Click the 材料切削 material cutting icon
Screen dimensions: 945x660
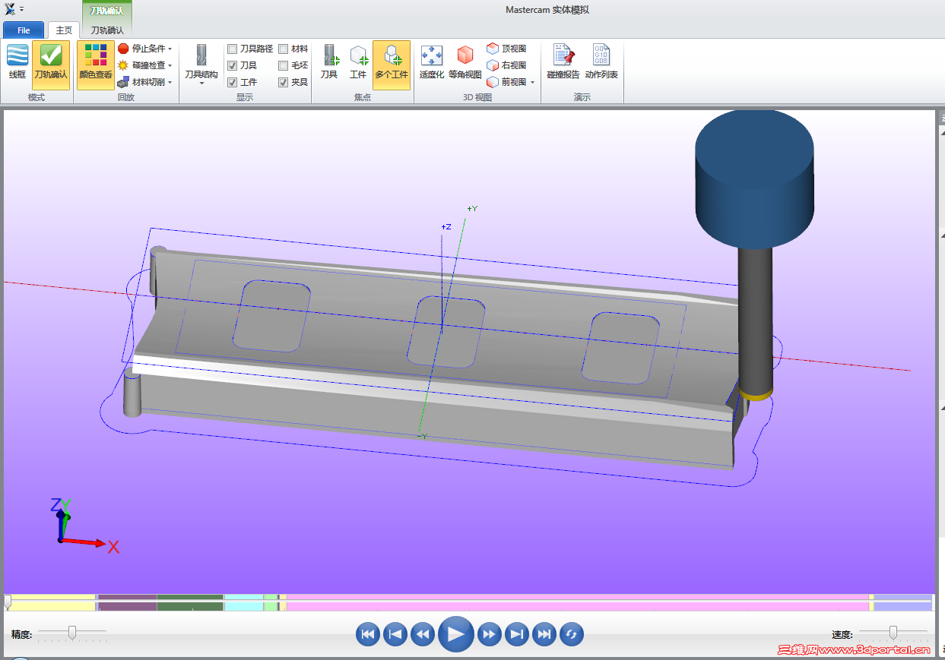[123, 82]
